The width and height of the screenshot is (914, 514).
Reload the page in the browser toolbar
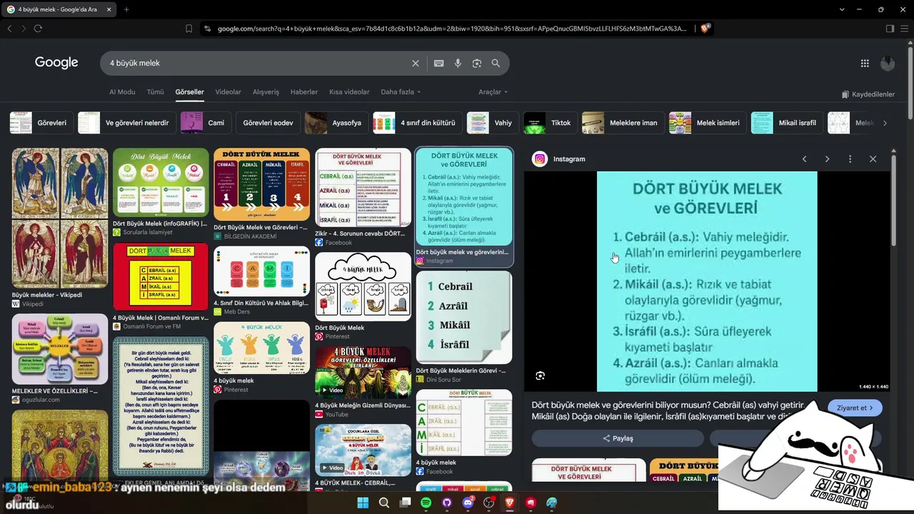38,29
